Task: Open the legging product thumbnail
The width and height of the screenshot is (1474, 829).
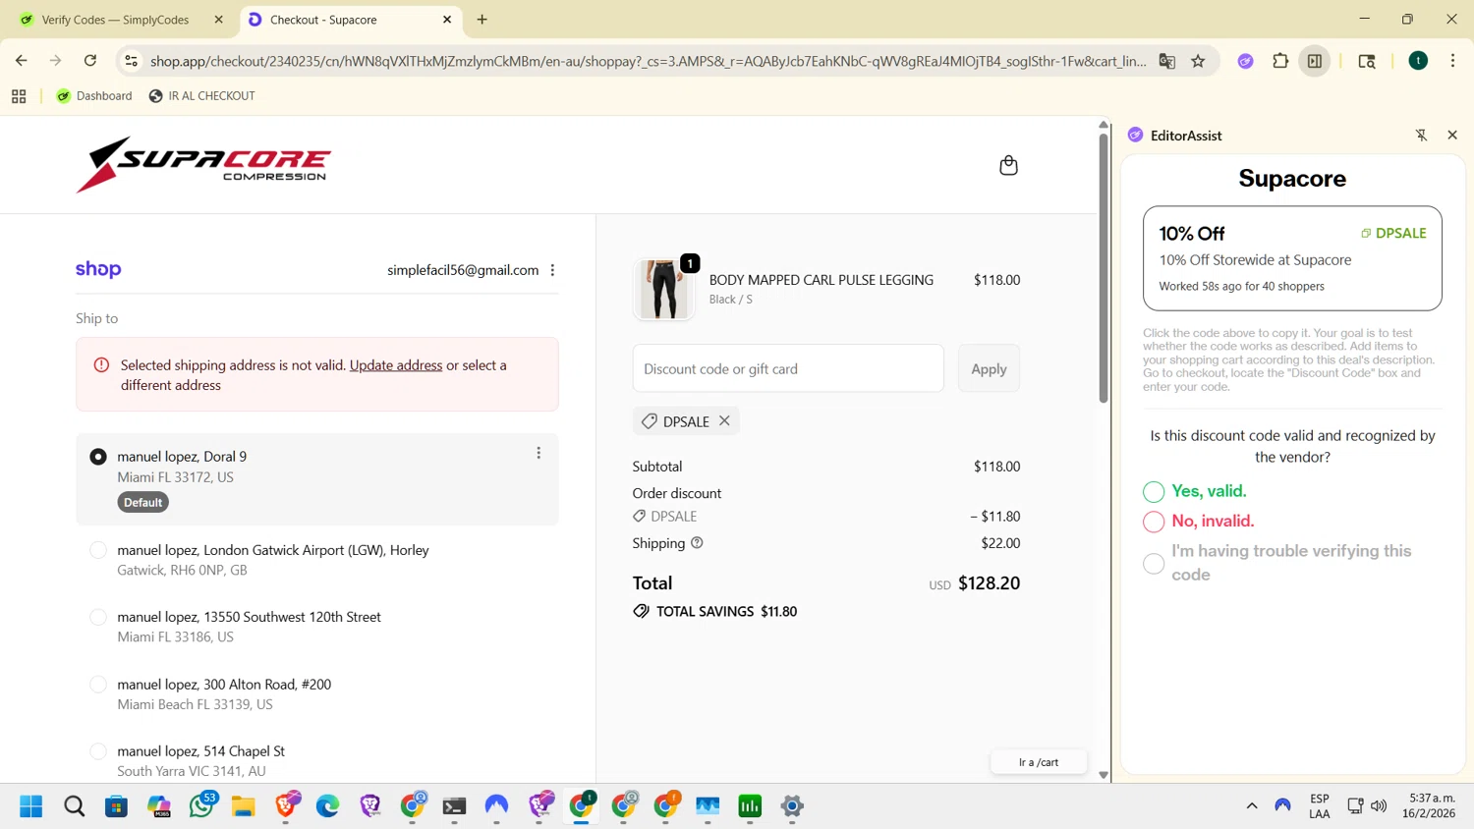Action: pos(663,289)
